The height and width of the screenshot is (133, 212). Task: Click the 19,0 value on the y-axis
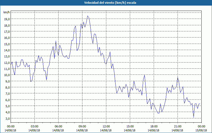click(7, 19)
